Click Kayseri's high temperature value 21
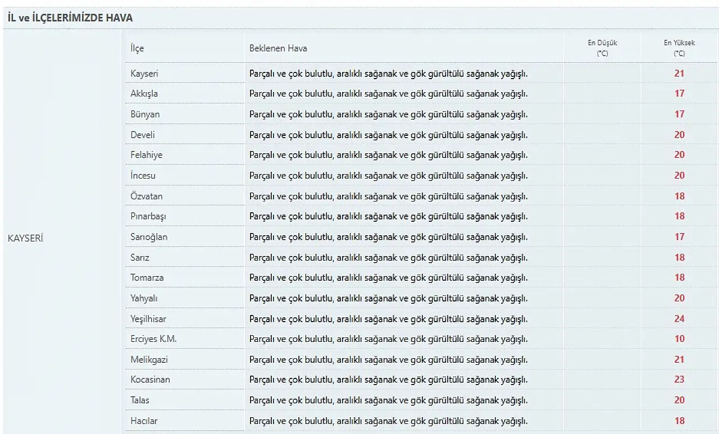Image resolution: width=719 pixels, height=434 pixels. tap(680, 74)
